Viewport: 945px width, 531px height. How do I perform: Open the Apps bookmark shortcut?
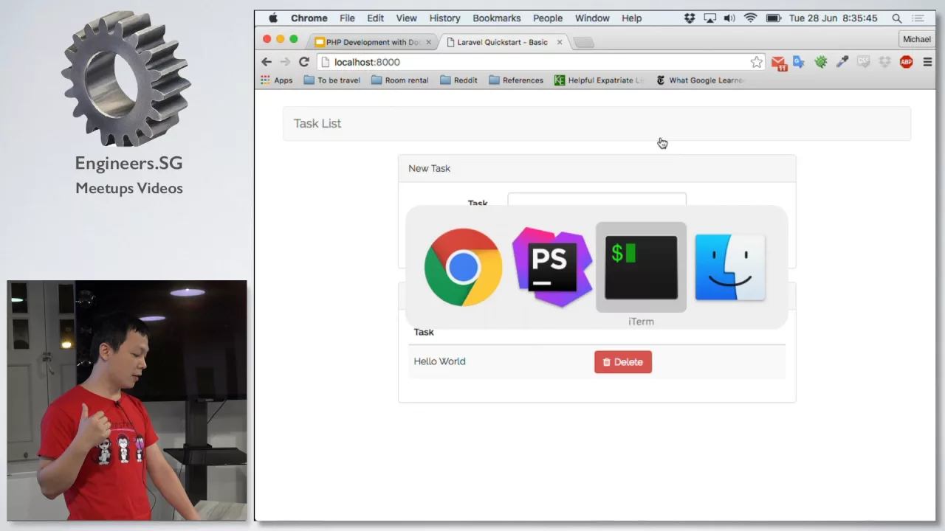click(x=277, y=80)
